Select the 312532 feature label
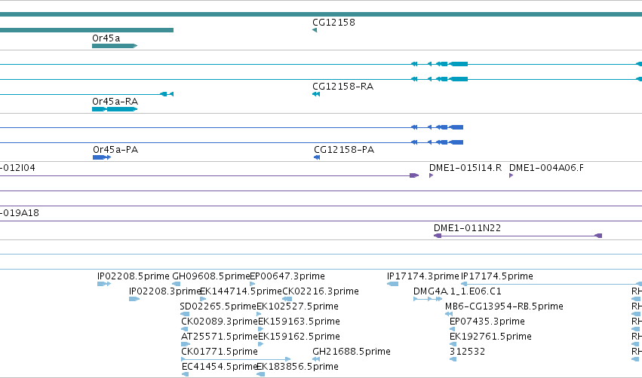Viewport: 642px width, 378px height. [467, 352]
